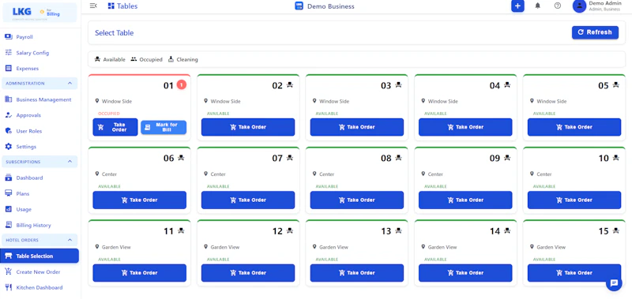The width and height of the screenshot is (632, 299).
Task: Click the Demo Business store icon
Action: click(x=299, y=6)
